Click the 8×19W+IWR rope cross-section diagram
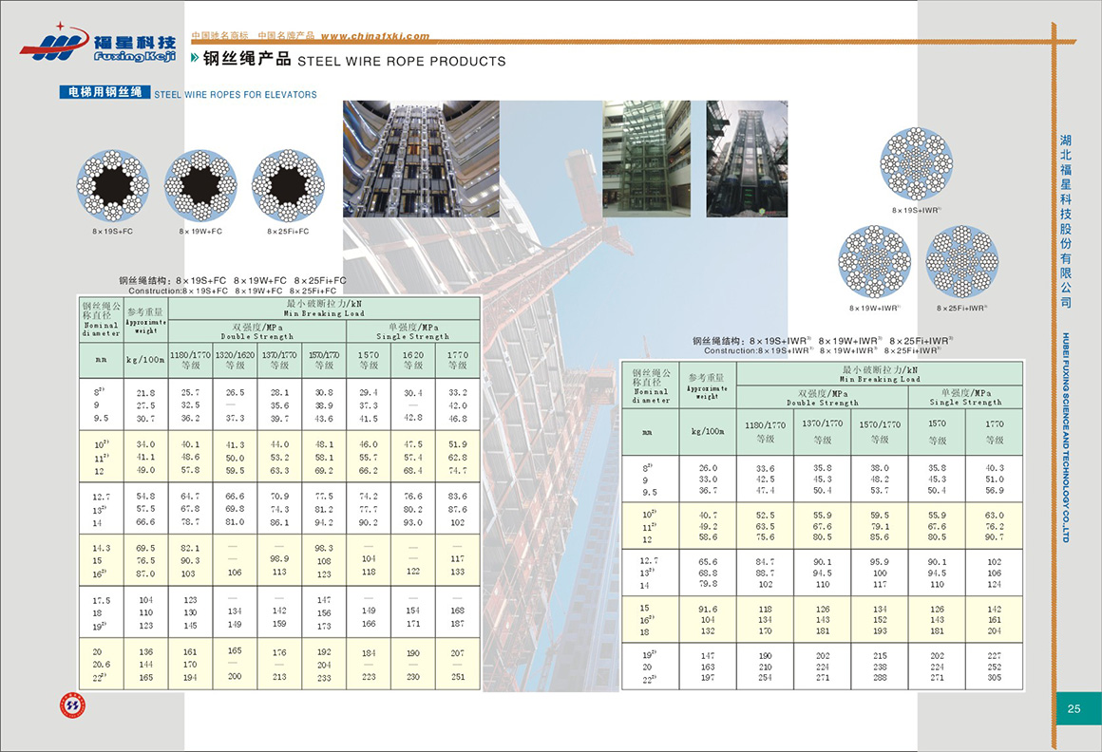 [874, 261]
